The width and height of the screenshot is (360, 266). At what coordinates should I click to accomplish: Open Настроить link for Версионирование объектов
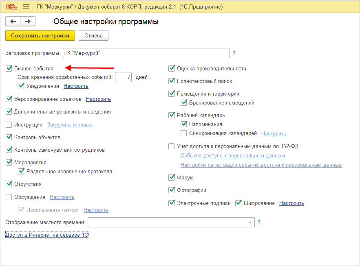tap(98, 99)
